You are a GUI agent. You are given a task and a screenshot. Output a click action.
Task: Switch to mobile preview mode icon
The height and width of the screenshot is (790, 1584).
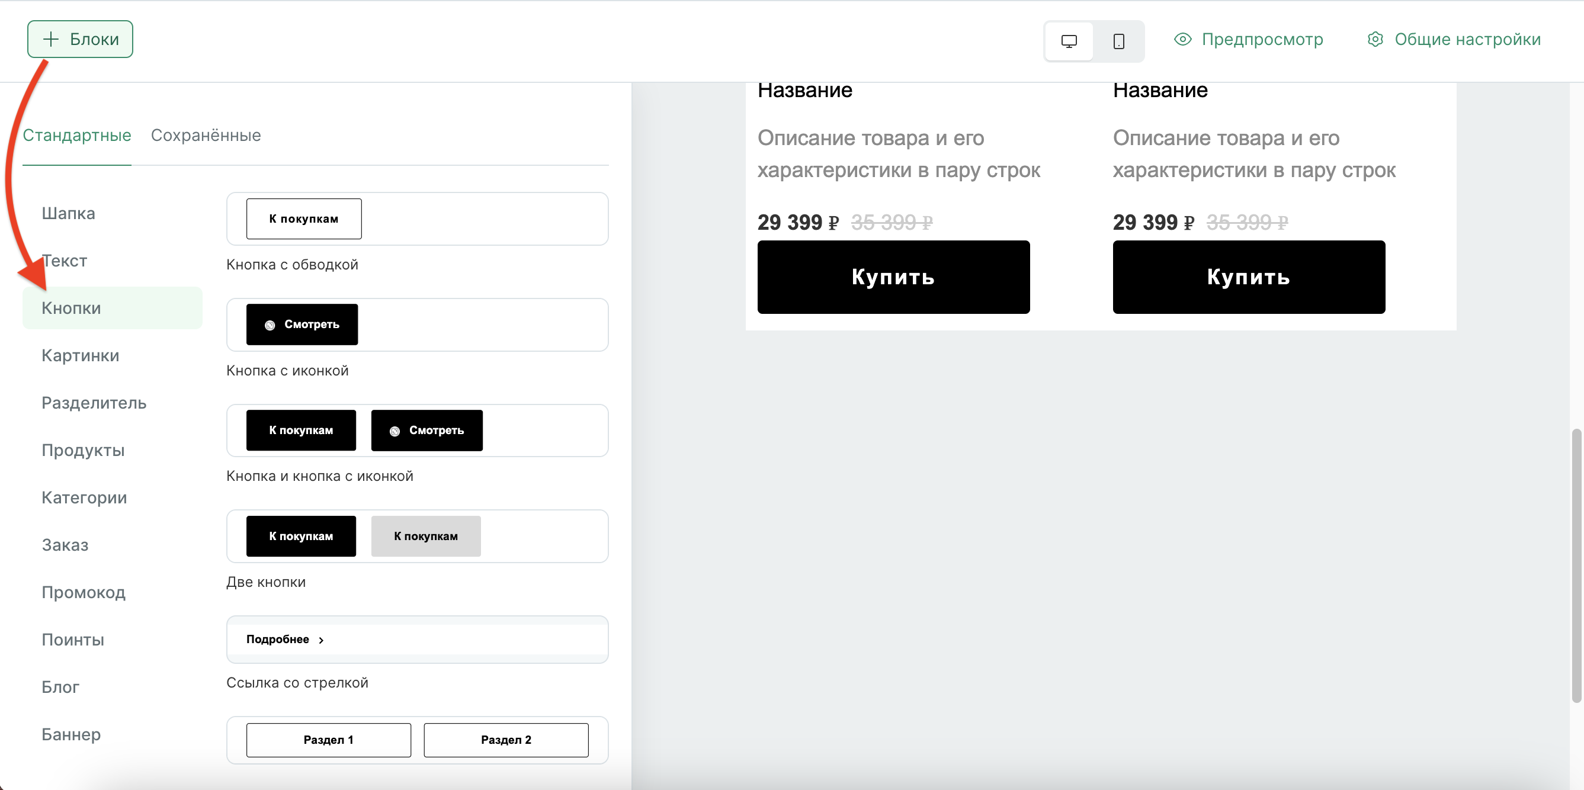(x=1118, y=41)
